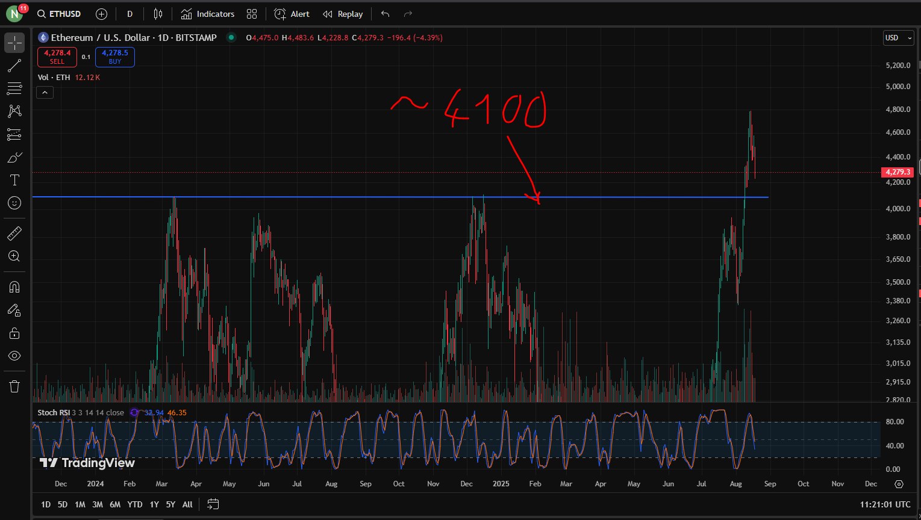The height and width of the screenshot is (520, 921).
Task: Open the candlestick chart type menu
Action: coord(158,14)
